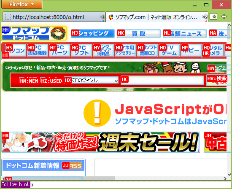Minimize the Firefox window
The height and width of the screenshot is (189, 232).
pyautogui.click(x=195, y=5)
